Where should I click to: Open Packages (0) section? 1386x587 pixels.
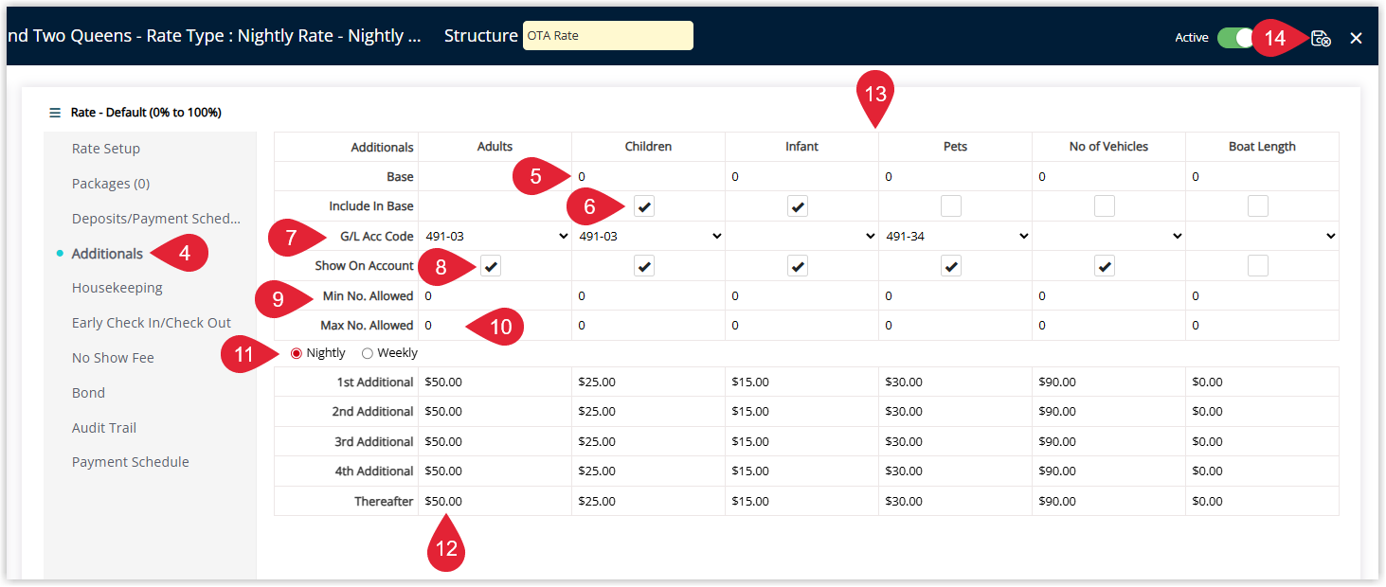click(111, 184)
